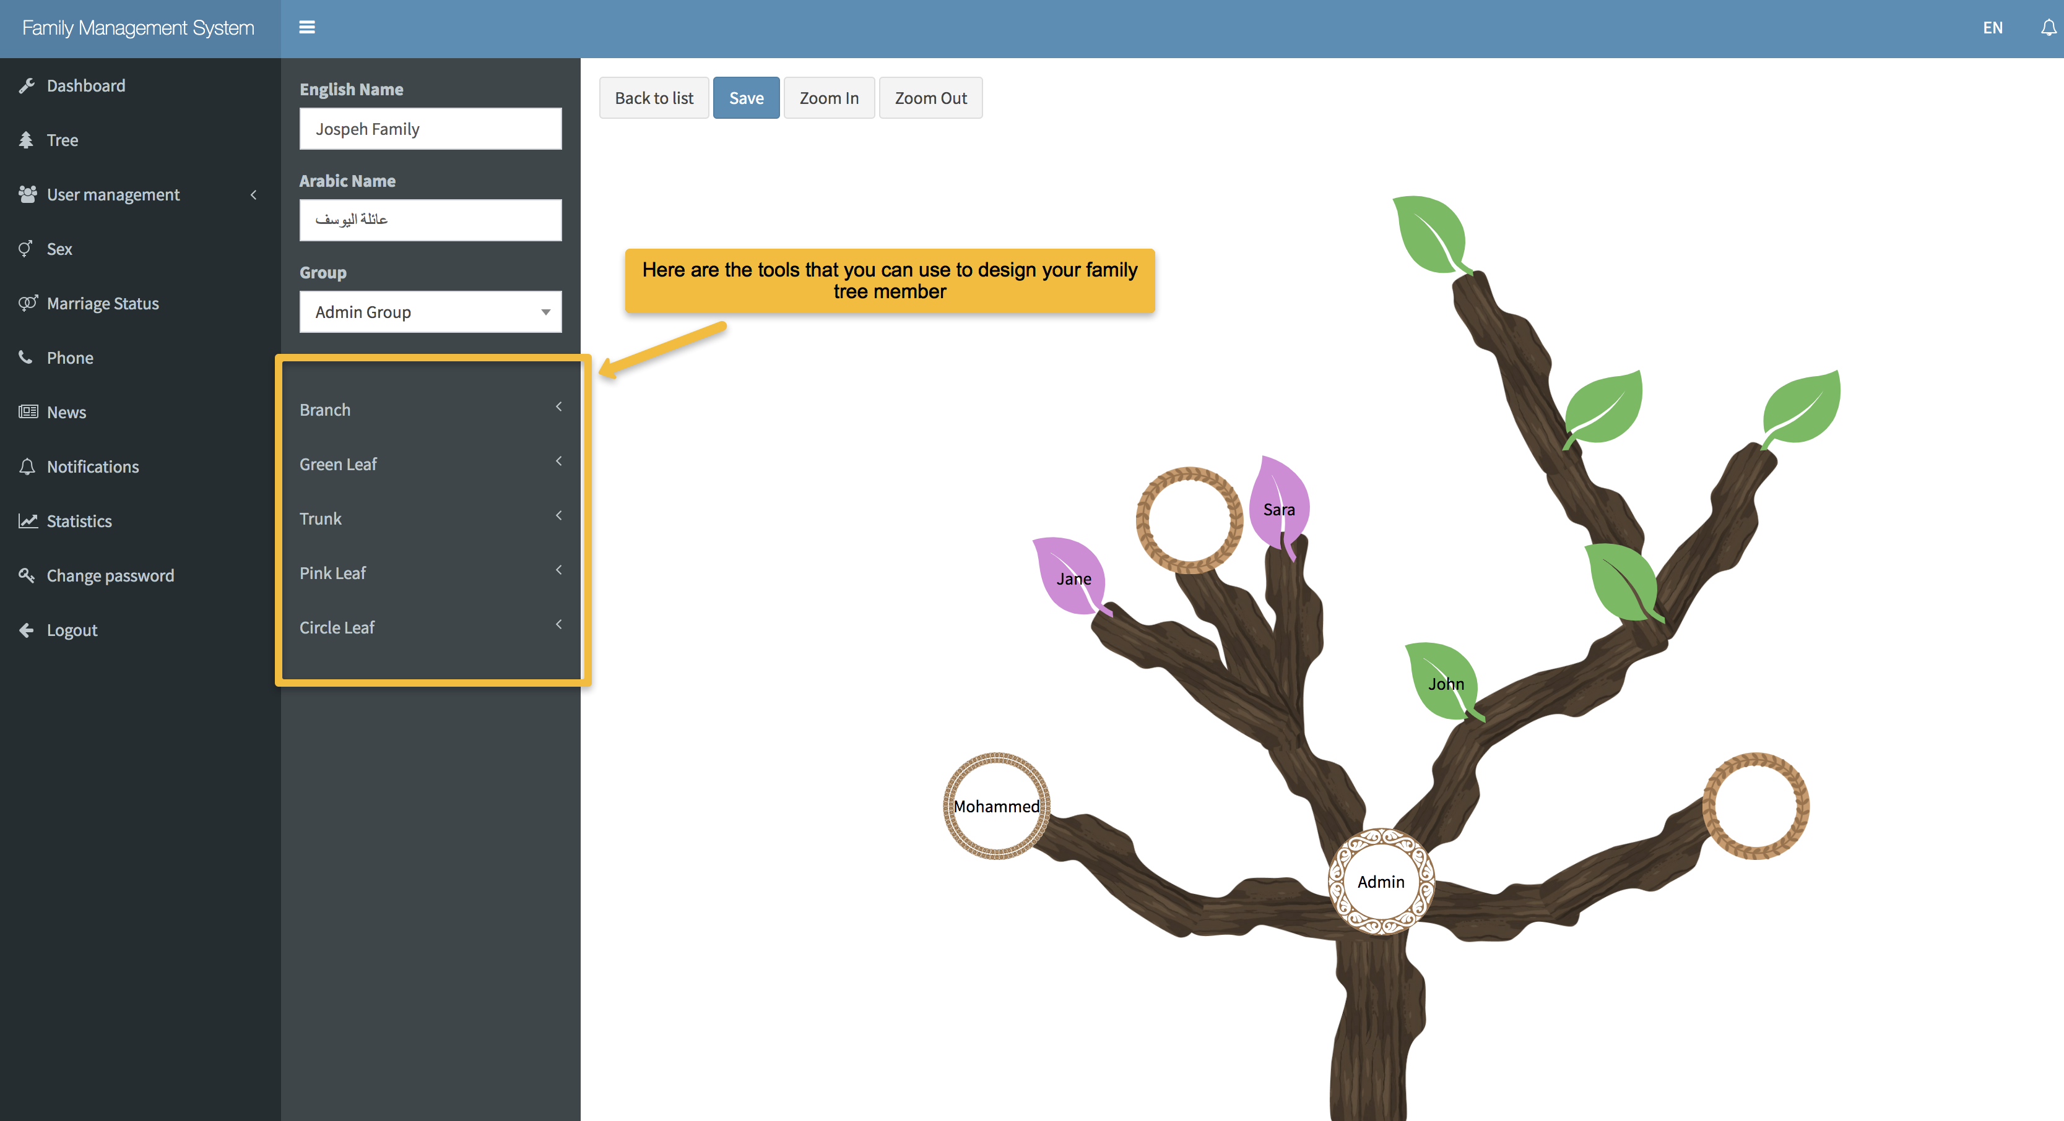Screen dimensions: 2064x1121
Task: Click the Phone handset icon
Action: tap(27, 358)
